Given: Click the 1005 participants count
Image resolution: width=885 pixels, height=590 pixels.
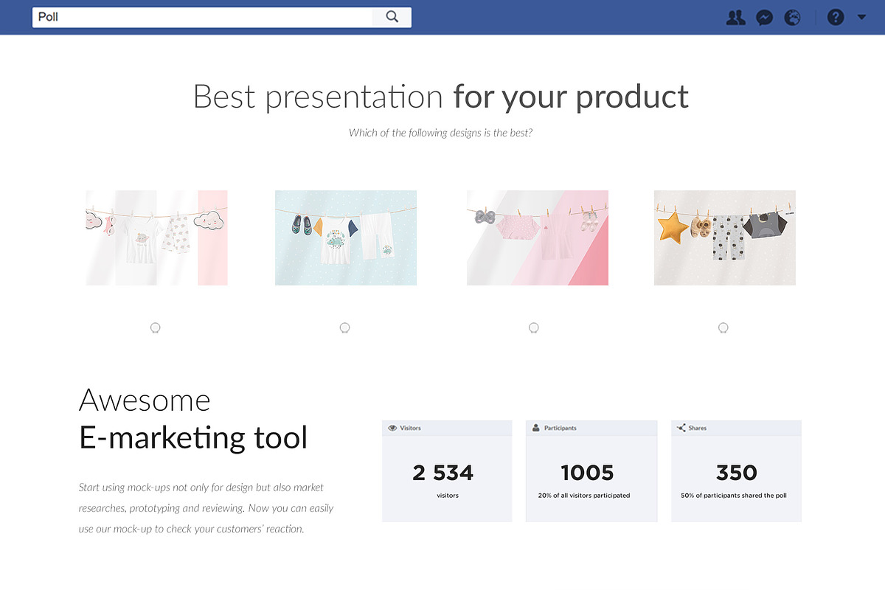Looking at the screenshot, I should tap(588, 473).
